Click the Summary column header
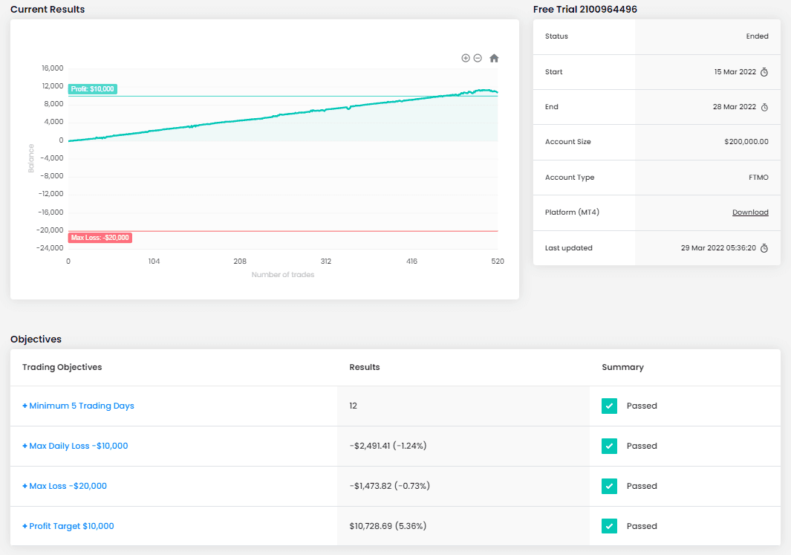This screenshot has height=555, width=791. coord(622,367)
